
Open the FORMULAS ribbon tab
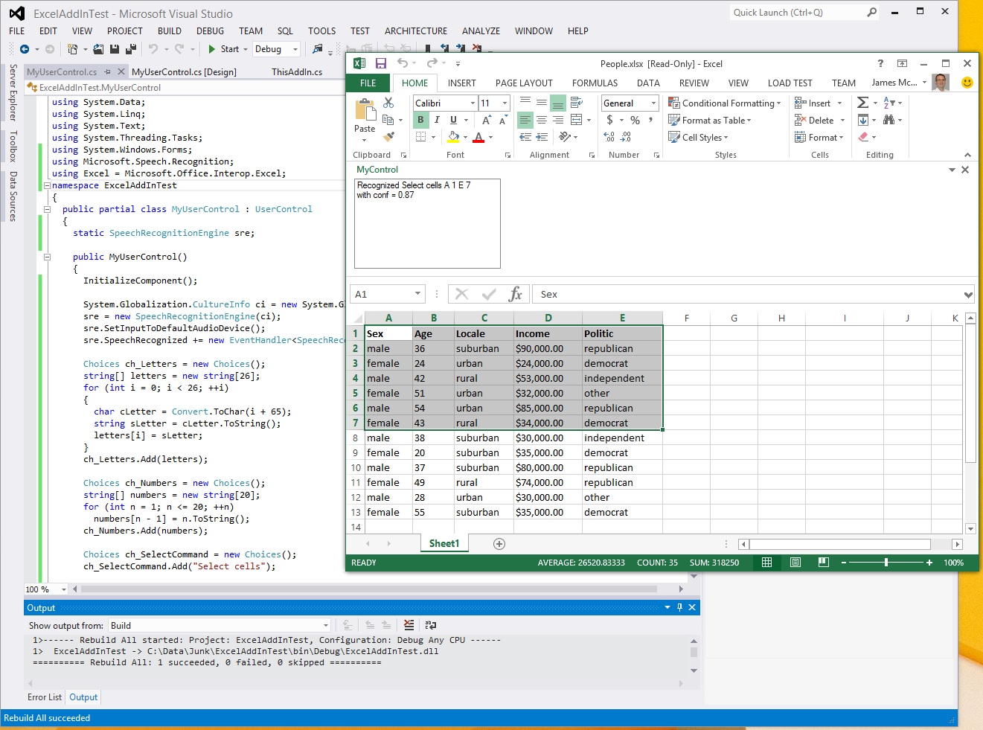[x=595, y=83]
